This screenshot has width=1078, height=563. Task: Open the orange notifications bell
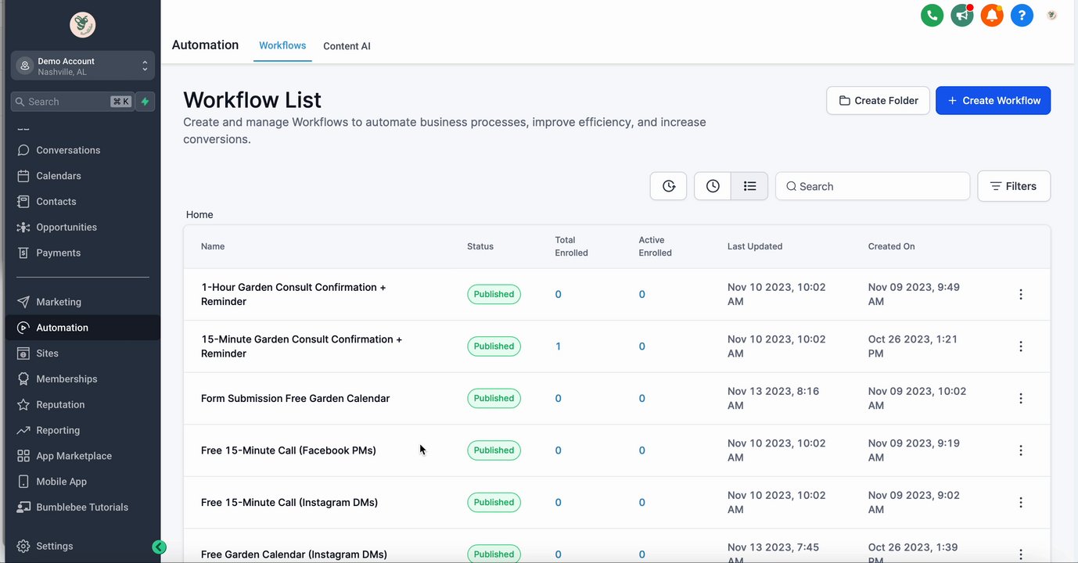coord(992,15)
